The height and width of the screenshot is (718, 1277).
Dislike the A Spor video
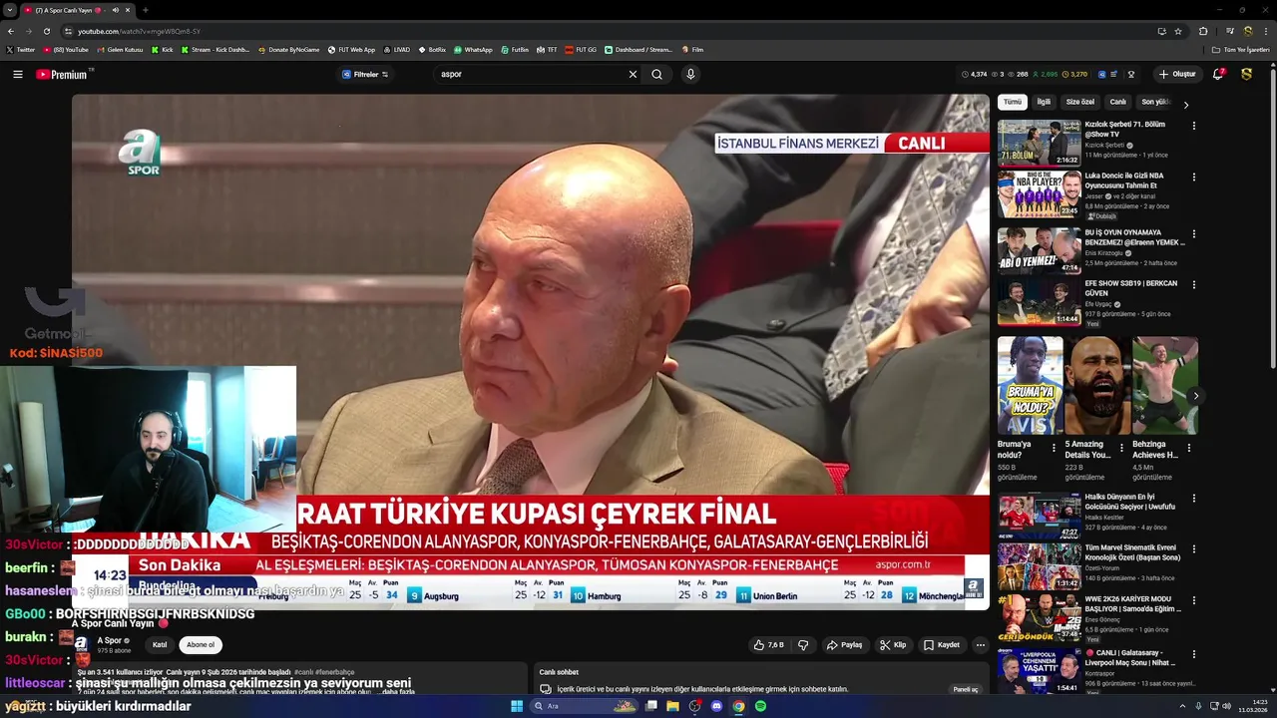[803, 645]
